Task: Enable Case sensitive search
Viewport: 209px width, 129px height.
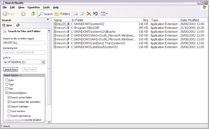Action: [9, 111]
